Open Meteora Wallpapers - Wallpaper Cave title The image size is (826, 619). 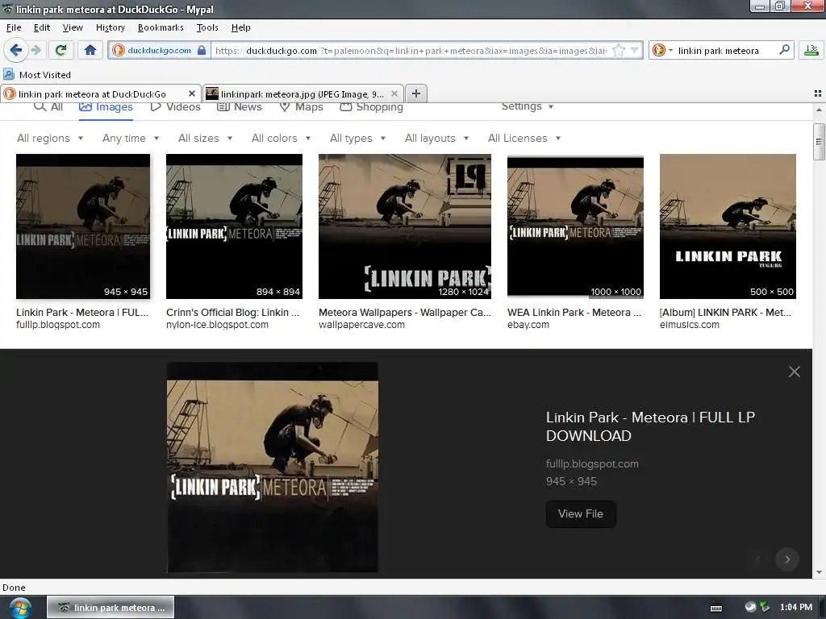click(x=405, y=312)
